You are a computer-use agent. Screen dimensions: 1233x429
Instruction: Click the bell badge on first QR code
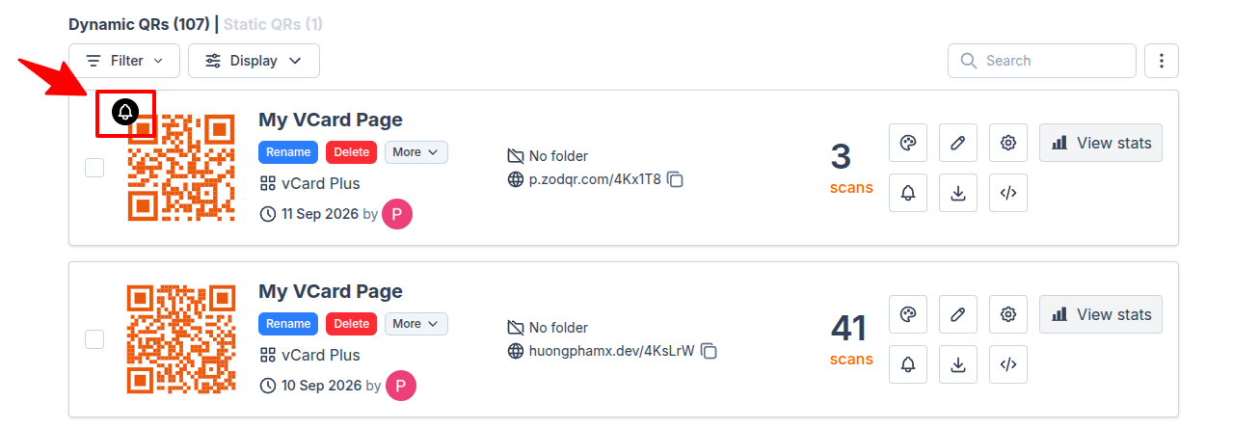coord(124,113)
